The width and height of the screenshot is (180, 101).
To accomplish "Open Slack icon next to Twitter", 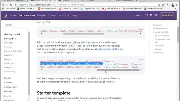I will tap(156, 15).
